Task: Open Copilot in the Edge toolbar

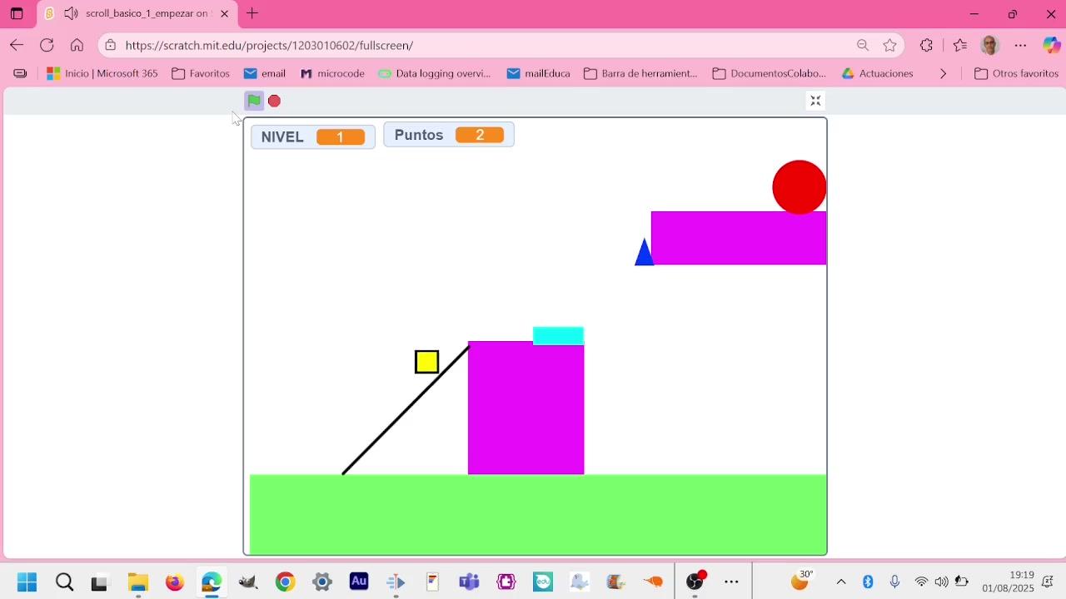Action: [1051, 45]
